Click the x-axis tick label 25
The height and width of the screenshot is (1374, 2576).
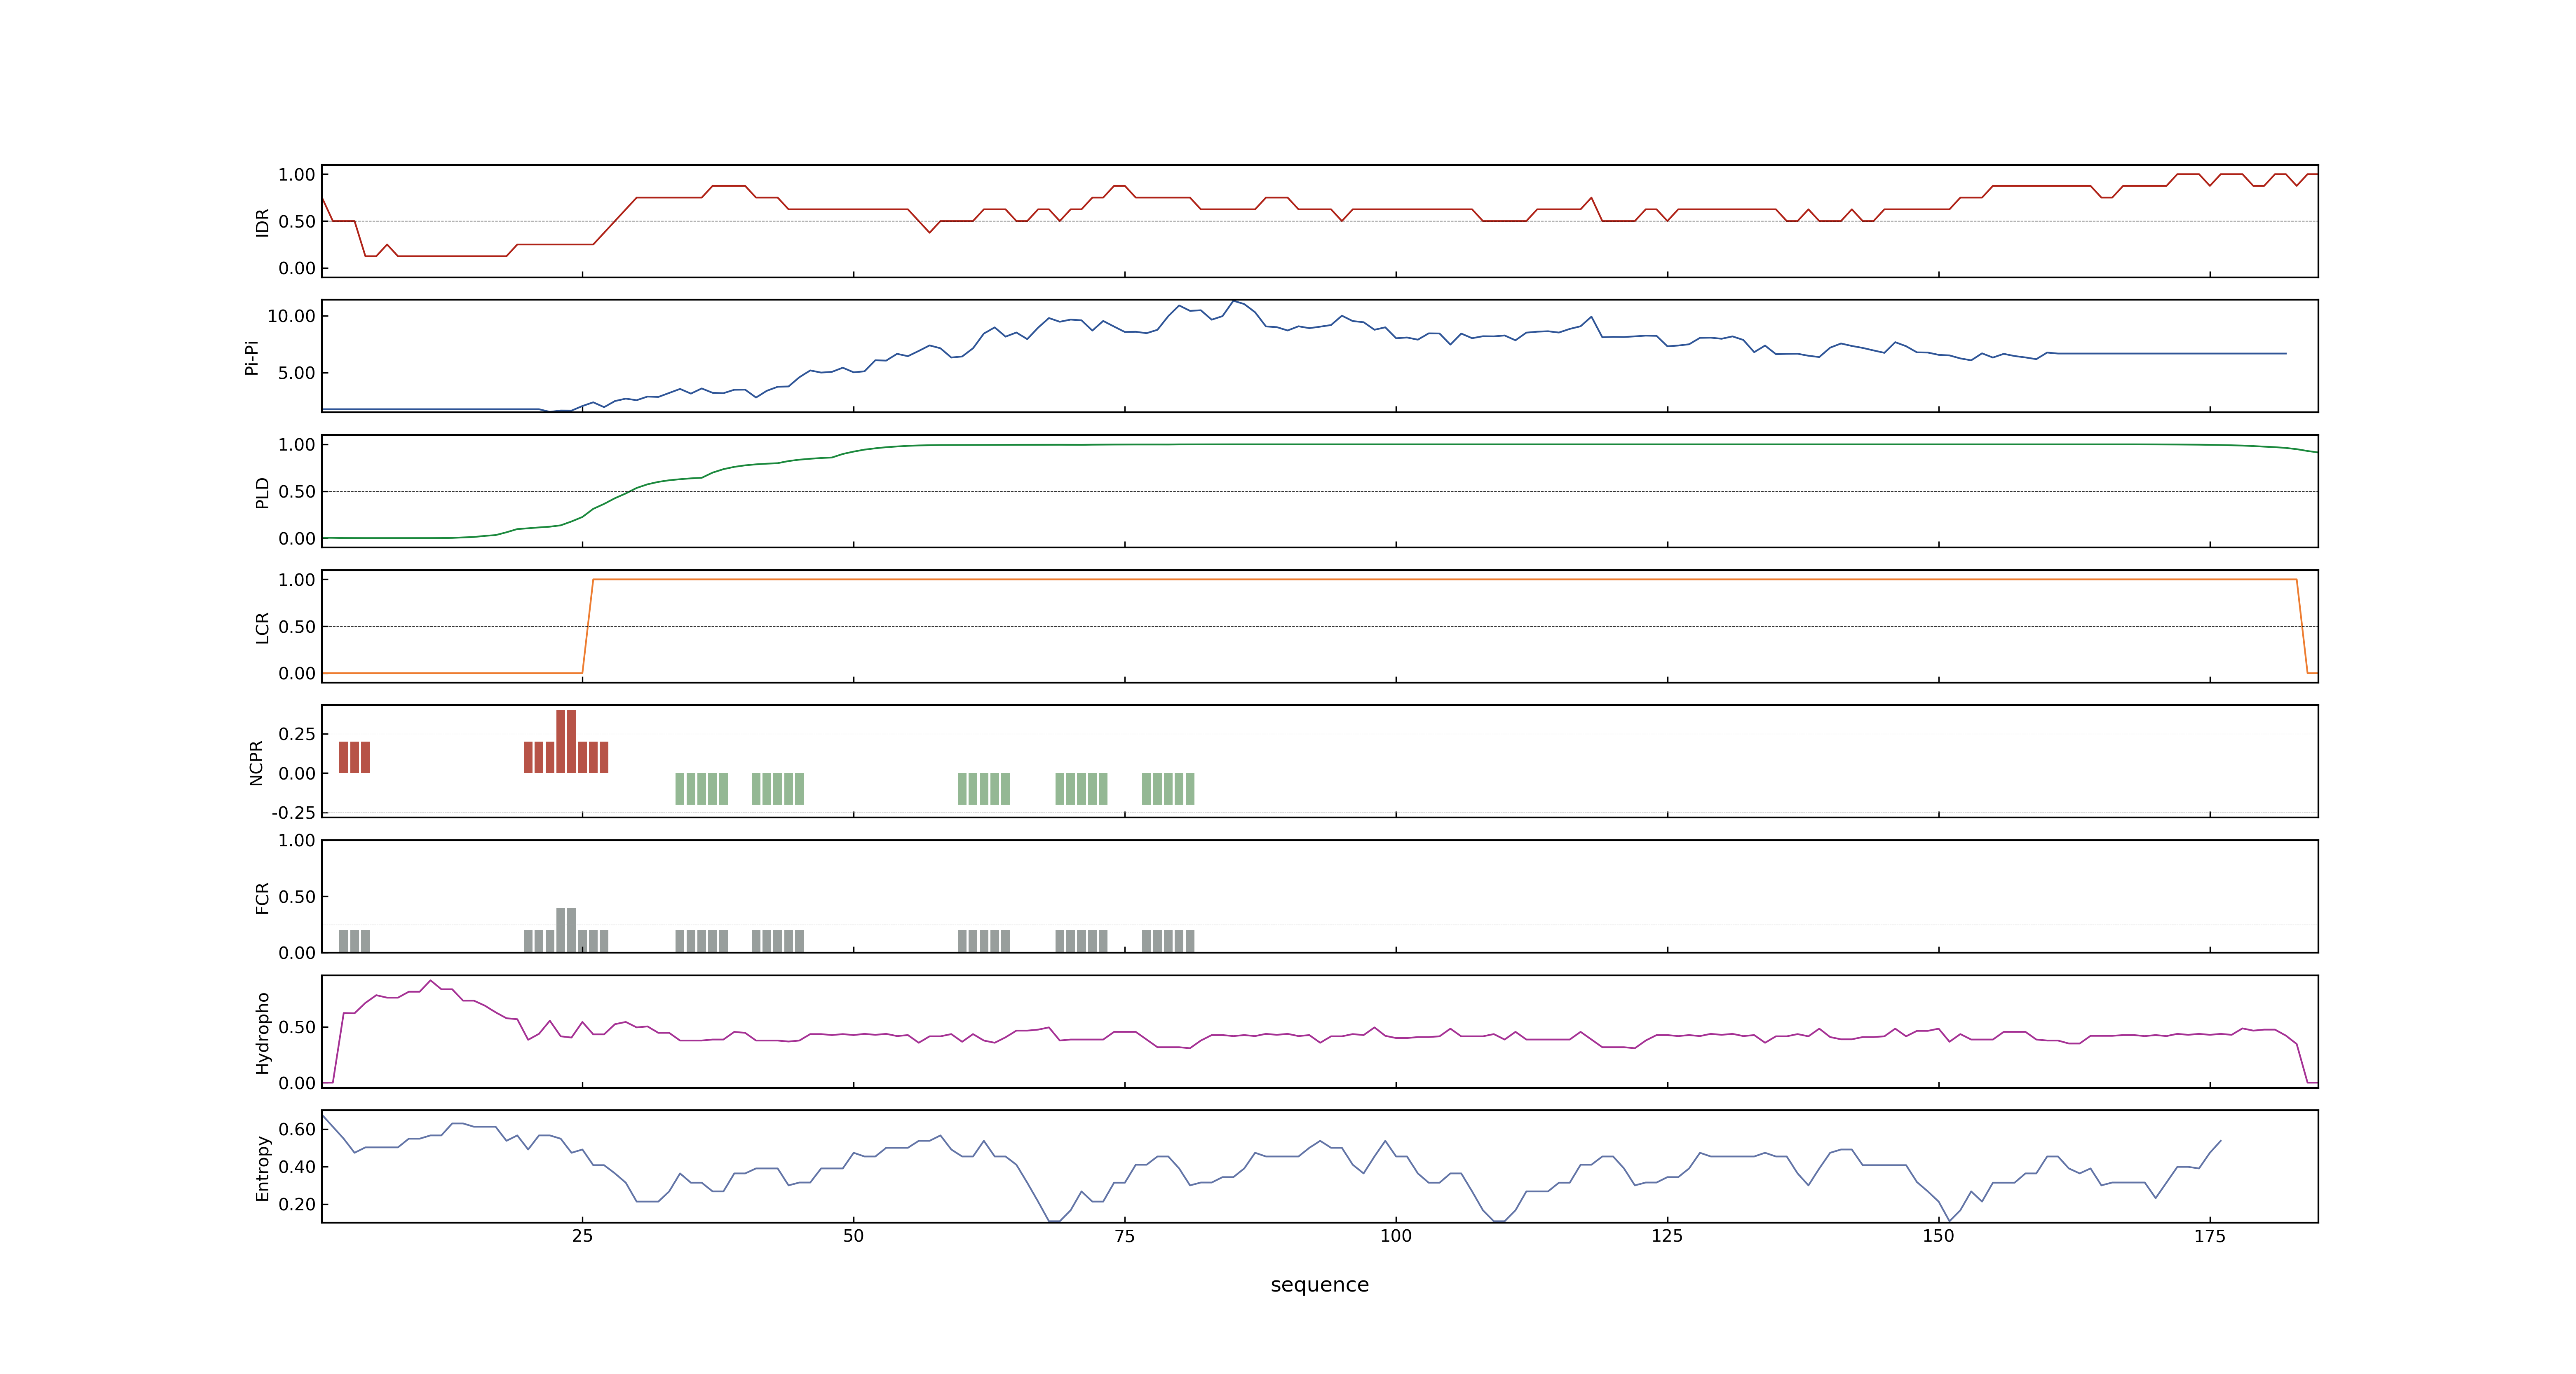coord(582,1236)
